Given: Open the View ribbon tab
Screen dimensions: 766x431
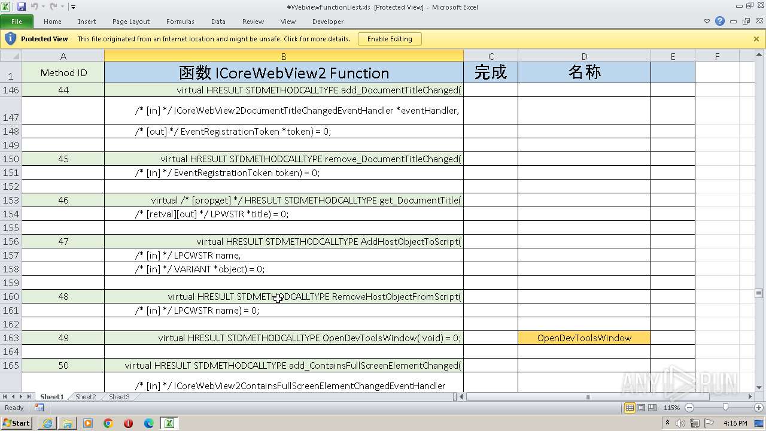Looking at the screenshot, I should (288, 22).
